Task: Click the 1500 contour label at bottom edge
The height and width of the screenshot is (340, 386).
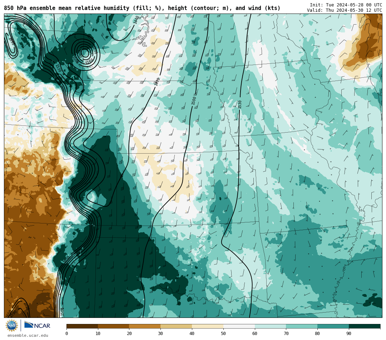Action: pyautogui.click(x=62, y=312)
